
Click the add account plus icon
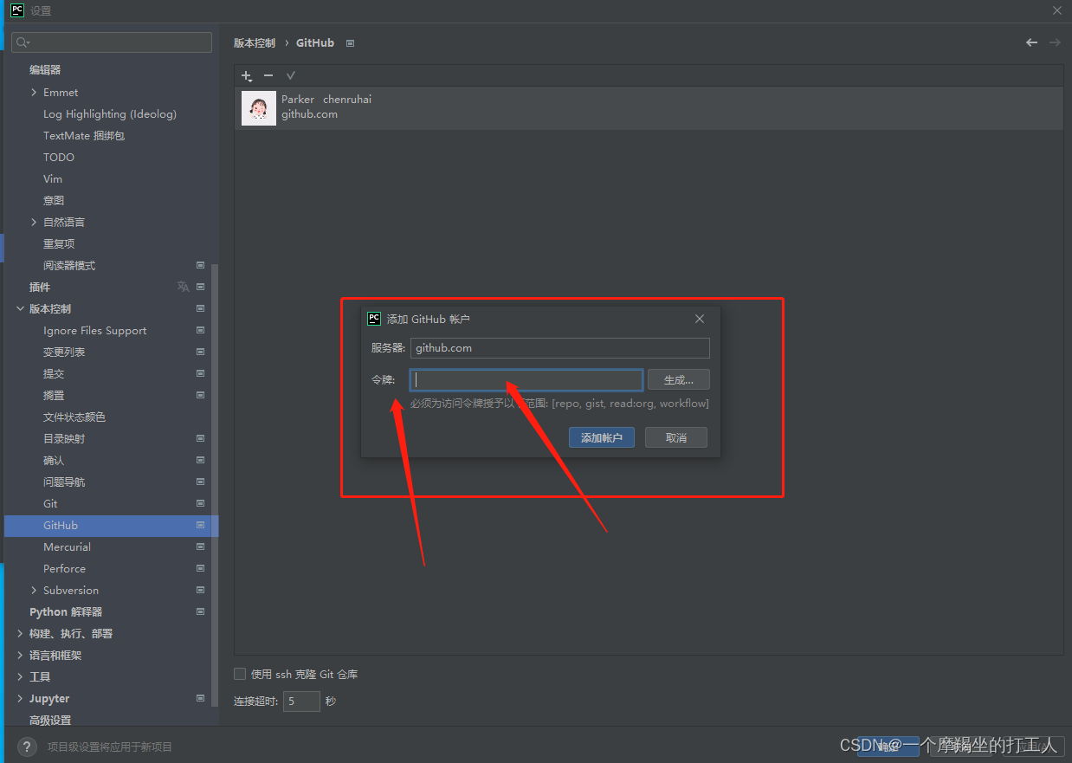247,76
